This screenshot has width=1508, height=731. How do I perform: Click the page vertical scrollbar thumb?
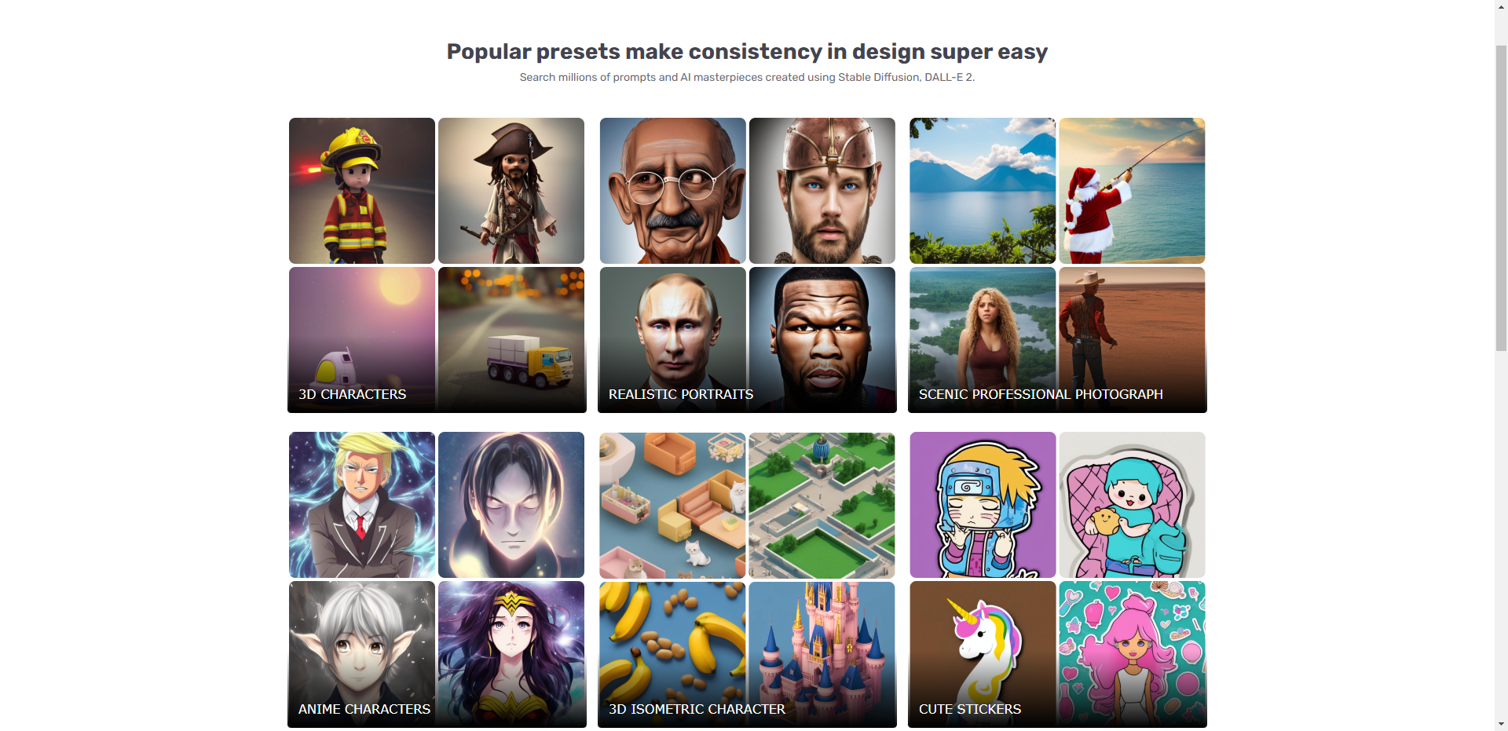[x=1501, y=198]
